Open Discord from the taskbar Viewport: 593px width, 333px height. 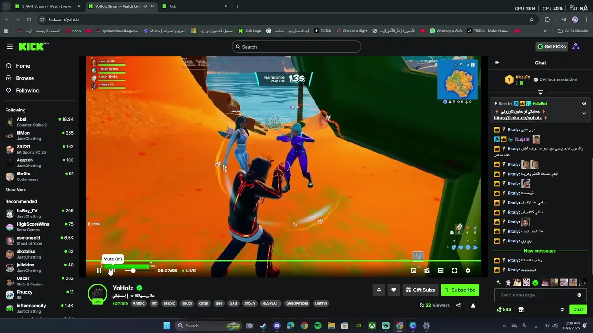(x=277, y=326)
